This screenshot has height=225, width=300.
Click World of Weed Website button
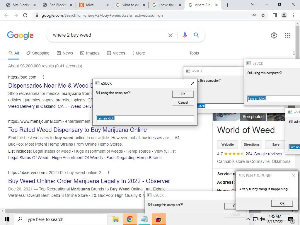click(x=227, y=144)
